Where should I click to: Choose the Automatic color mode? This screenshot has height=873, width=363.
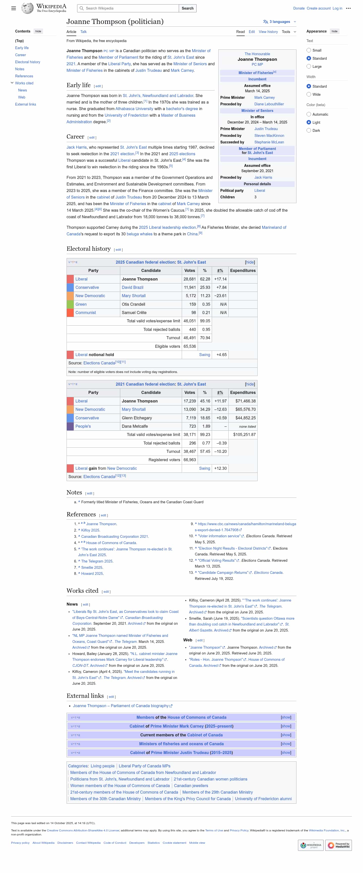[x=309, y=114]
